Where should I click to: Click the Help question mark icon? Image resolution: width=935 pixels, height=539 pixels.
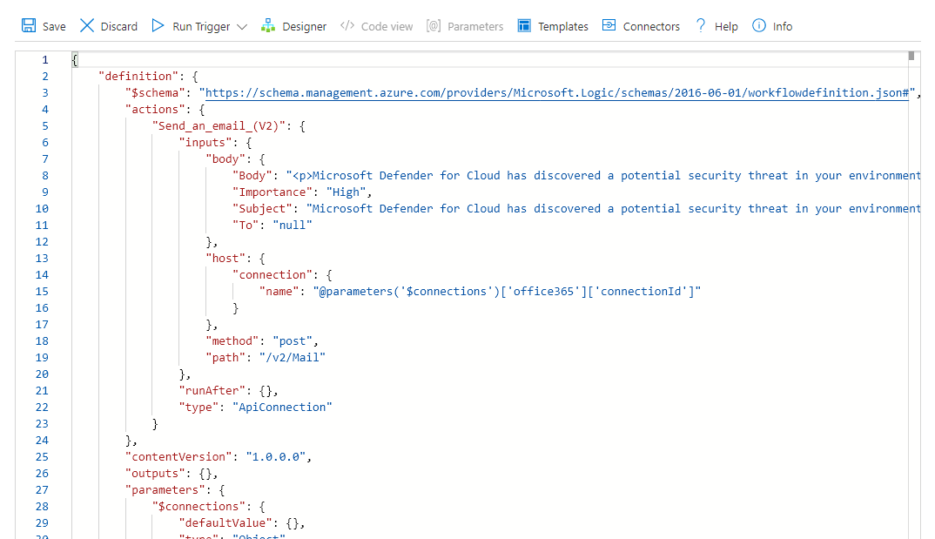click(x=701, y=26)
